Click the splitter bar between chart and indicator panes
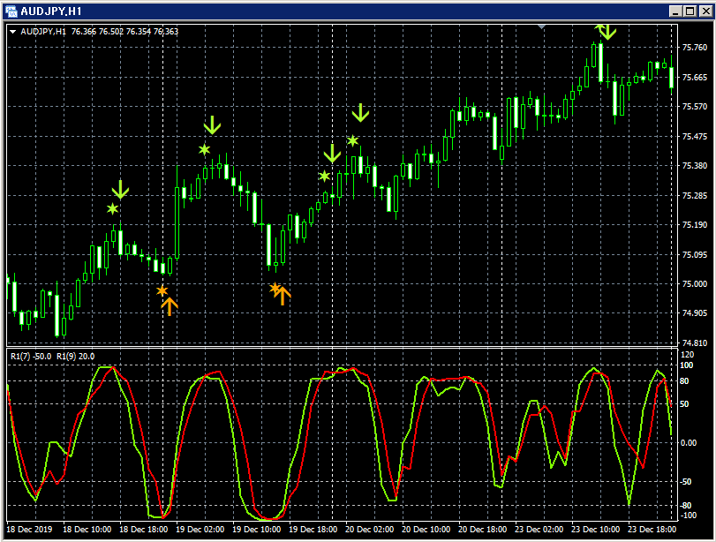The height and width of the screenshot is (542, 716). click(x=353, y=347)
